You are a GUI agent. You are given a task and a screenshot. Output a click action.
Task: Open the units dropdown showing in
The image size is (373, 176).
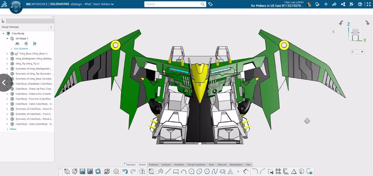click(x=357, y=52)
